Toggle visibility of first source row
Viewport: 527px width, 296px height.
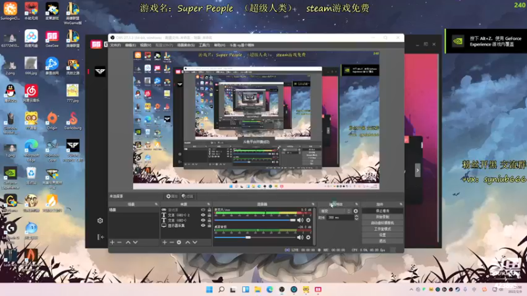[x=203, y=210]
